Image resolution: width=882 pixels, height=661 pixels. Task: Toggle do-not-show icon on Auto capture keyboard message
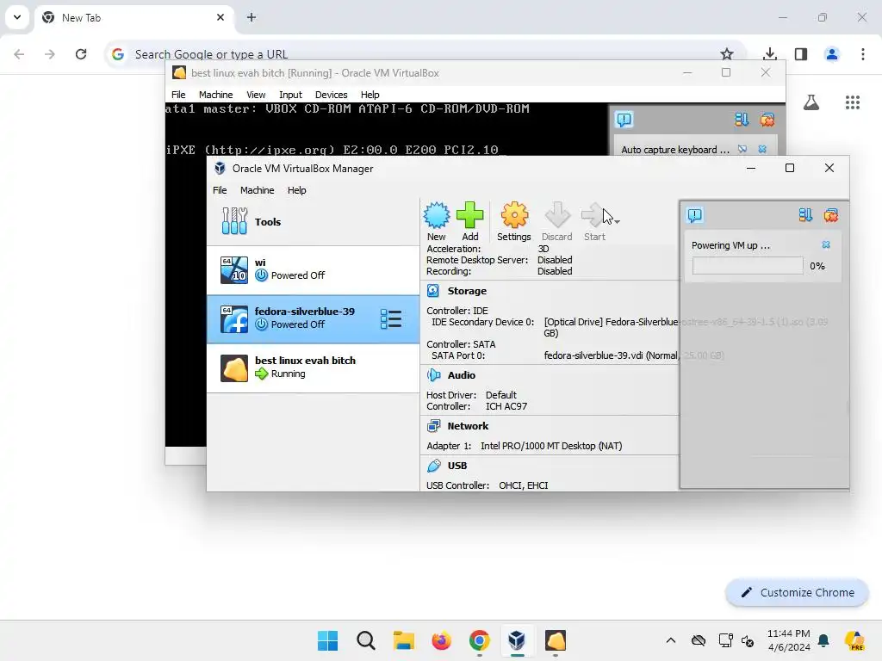(x=742, y=149)
